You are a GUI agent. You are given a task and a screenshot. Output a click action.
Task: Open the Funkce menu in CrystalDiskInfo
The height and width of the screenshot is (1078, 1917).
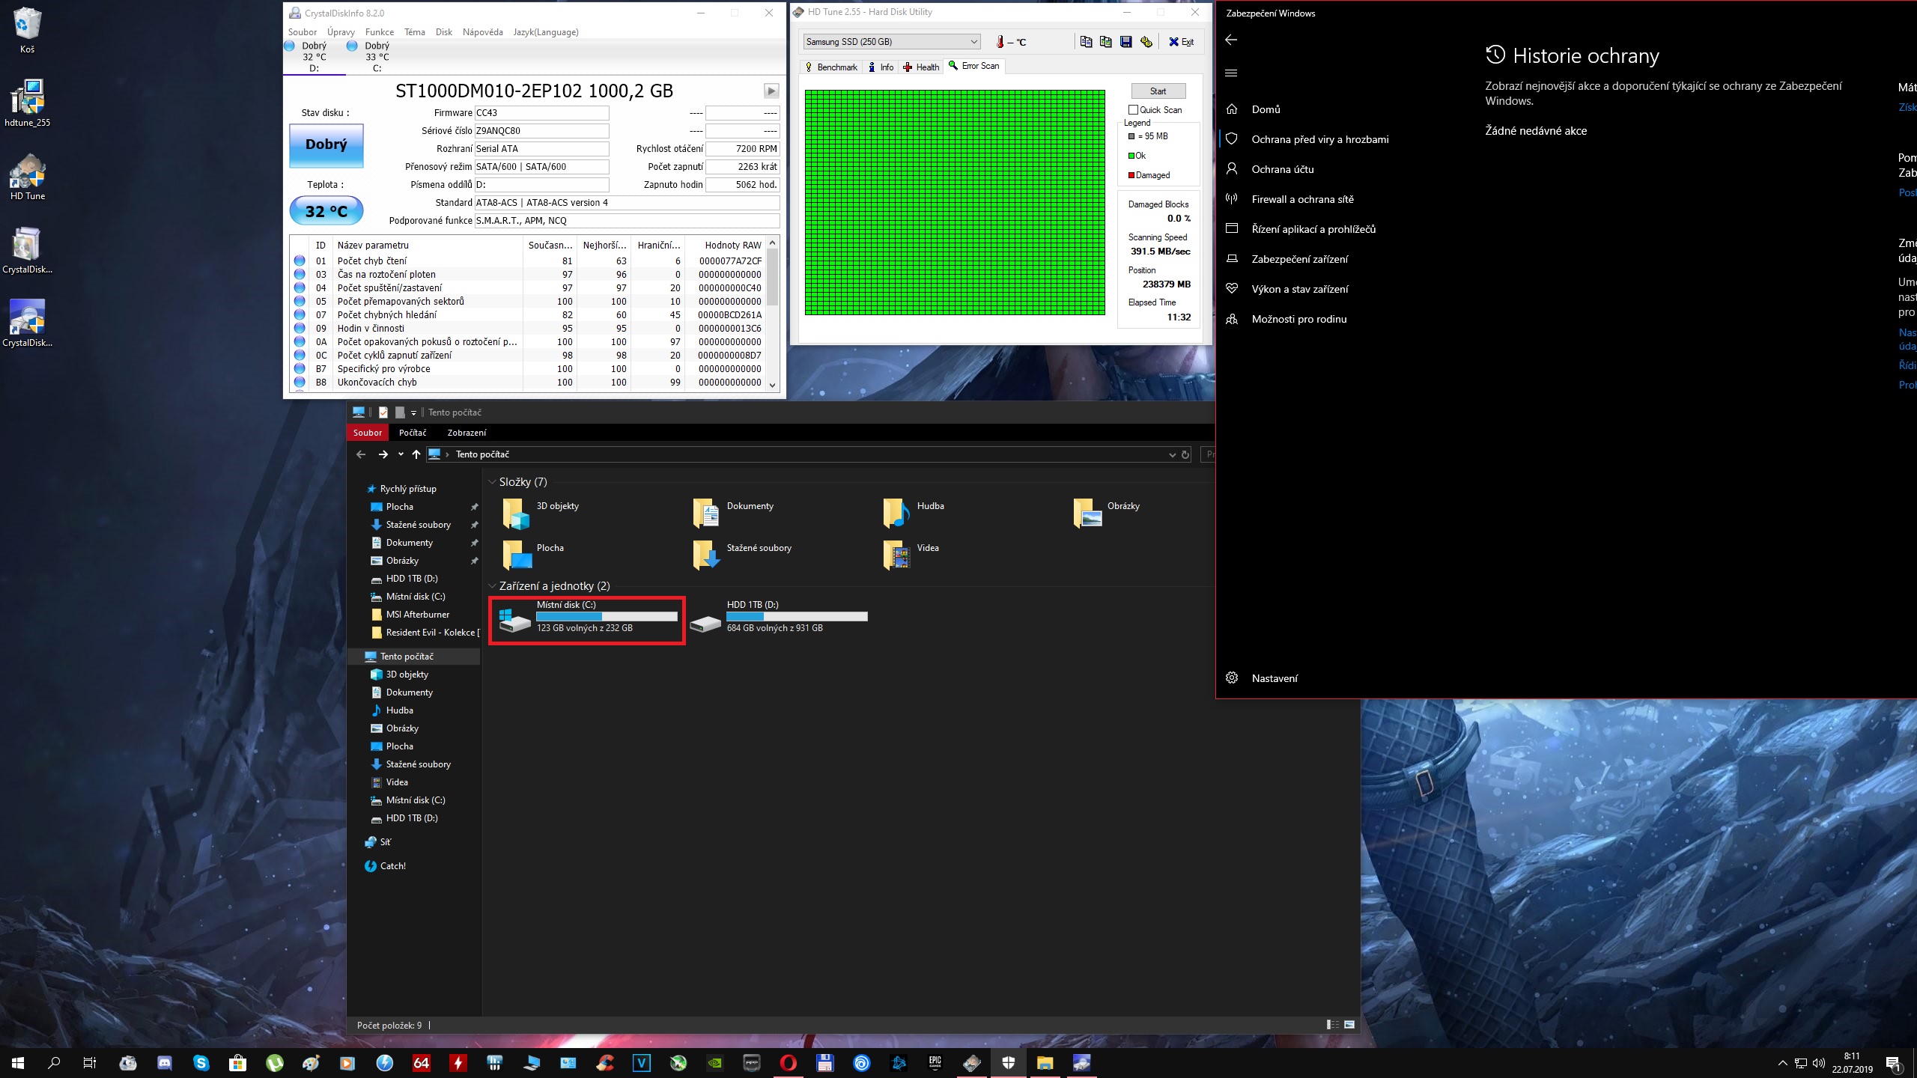[379, 32]
